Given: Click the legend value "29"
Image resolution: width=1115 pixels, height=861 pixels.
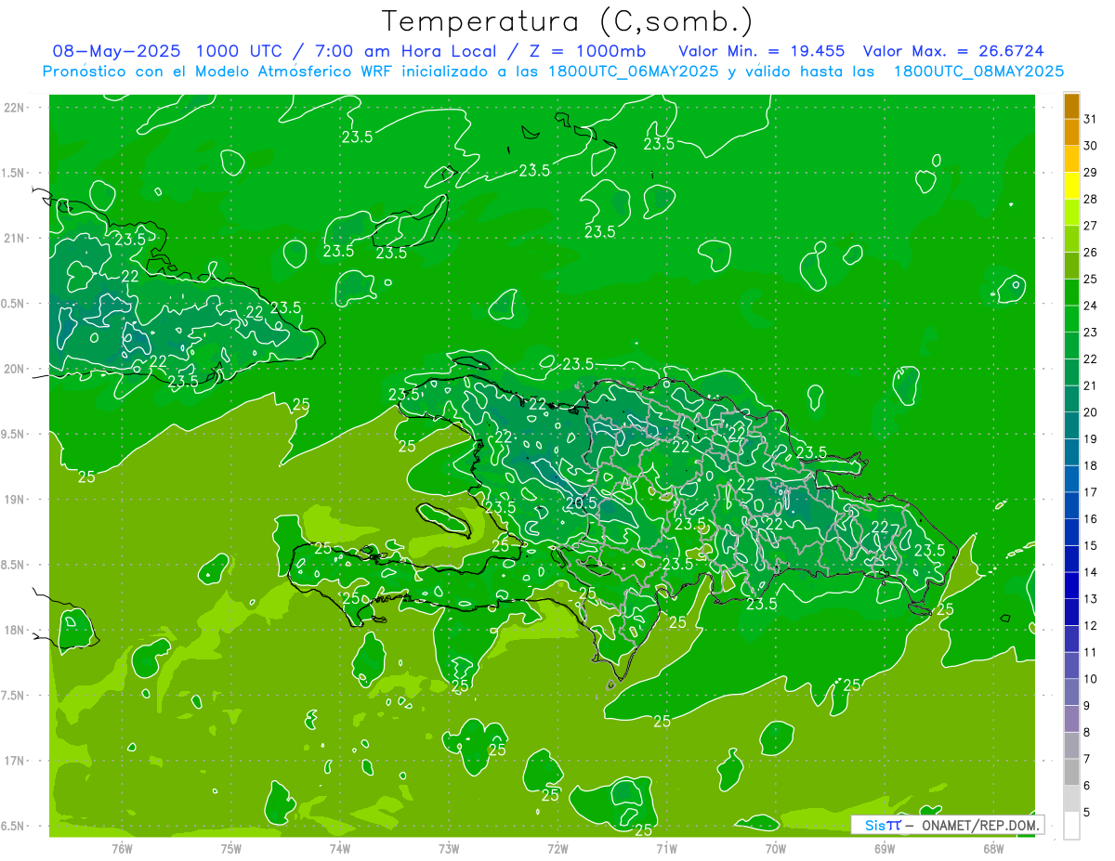Looking at the screenshot, I should tap(1091, 172).
